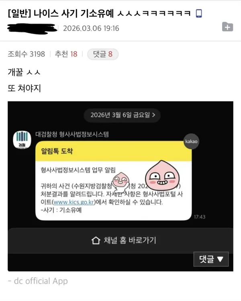The image size is (241, 301).
Task: Select the yellow 알림톡 도착 header
Action: (x=113, y=151)
